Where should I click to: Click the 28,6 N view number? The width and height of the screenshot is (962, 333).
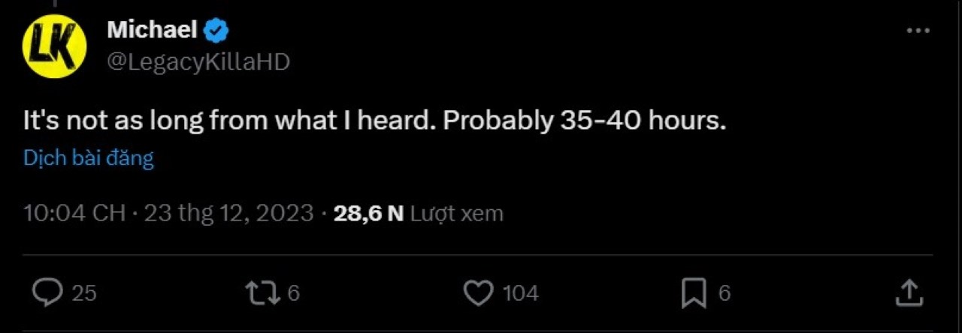click(369, 214)
